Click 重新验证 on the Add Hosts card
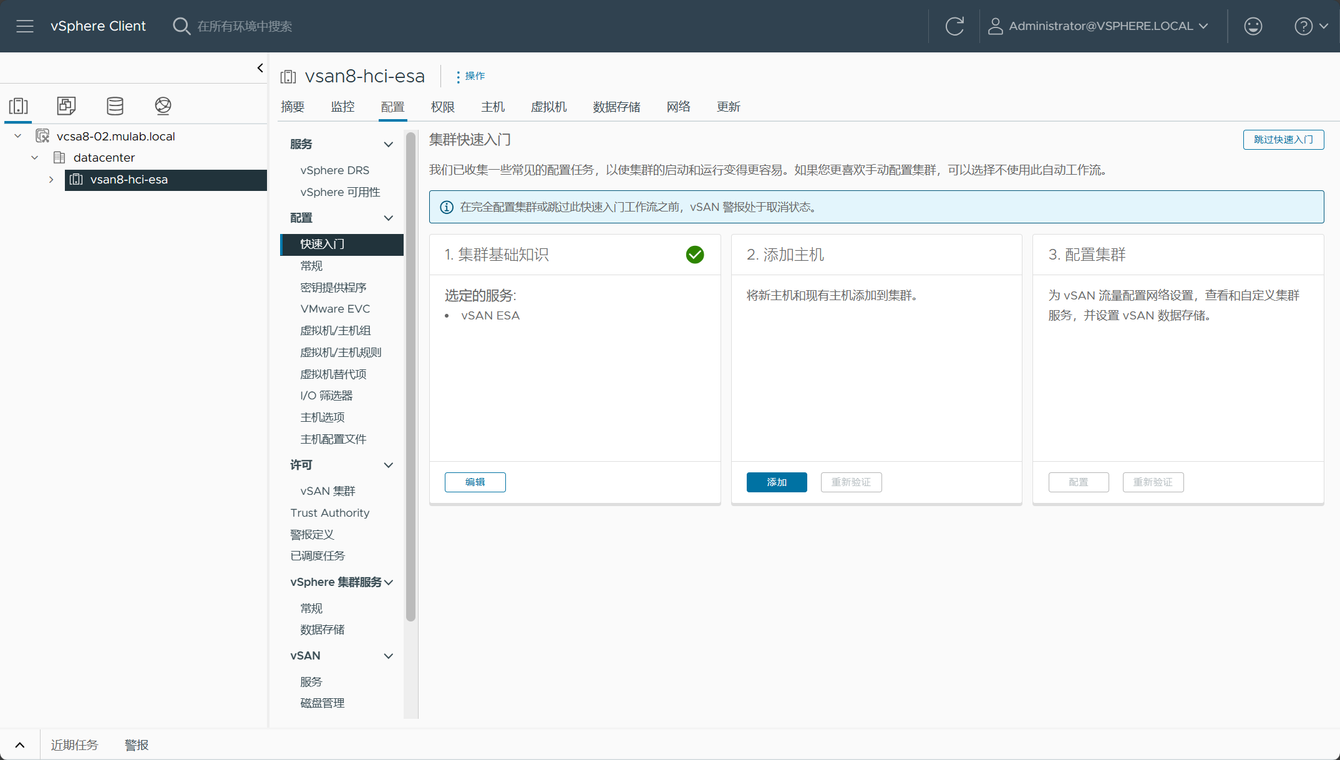 852,482
